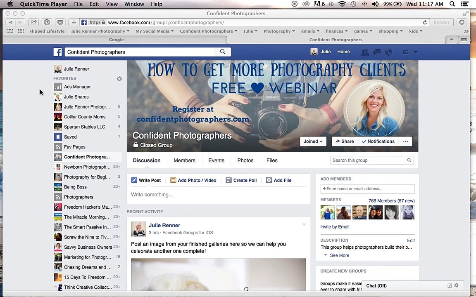Open the QuickTime View menu
This screenshot has height=297, width=476.
[112, 4]
